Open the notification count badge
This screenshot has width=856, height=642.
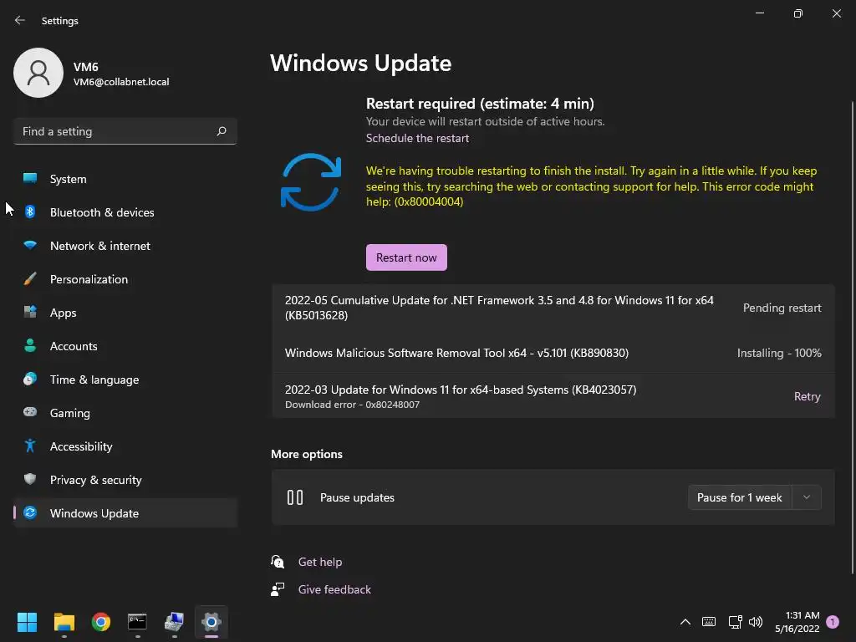pyautogui.click(x=833, y=622)
